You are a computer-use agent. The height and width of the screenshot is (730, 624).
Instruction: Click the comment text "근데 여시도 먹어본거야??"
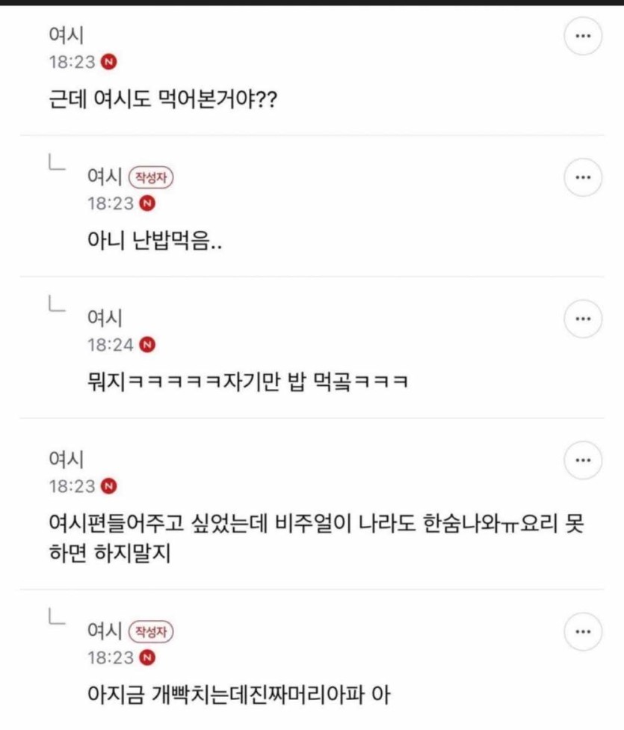(x=161, y=99)
